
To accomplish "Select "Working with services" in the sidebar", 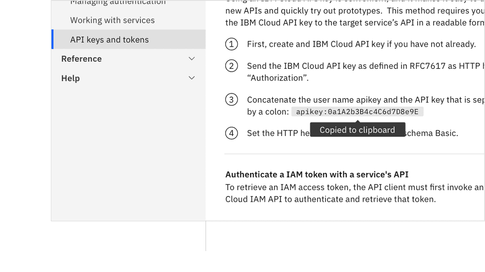I will 112,20.
